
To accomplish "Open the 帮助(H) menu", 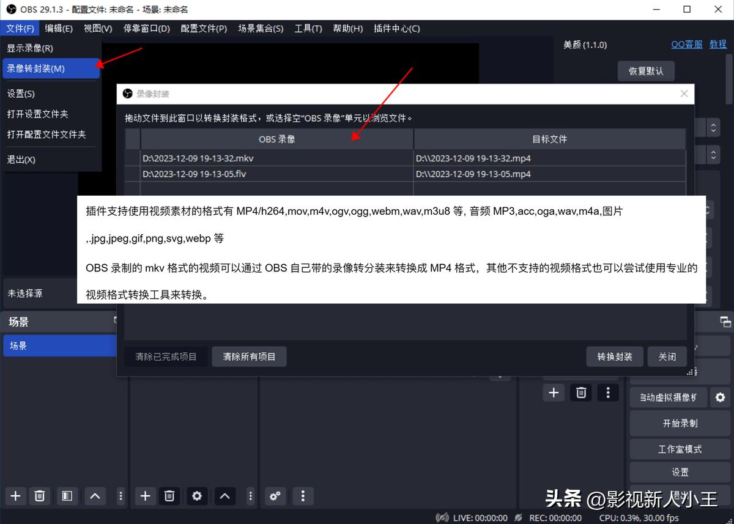I will point(347,28).
